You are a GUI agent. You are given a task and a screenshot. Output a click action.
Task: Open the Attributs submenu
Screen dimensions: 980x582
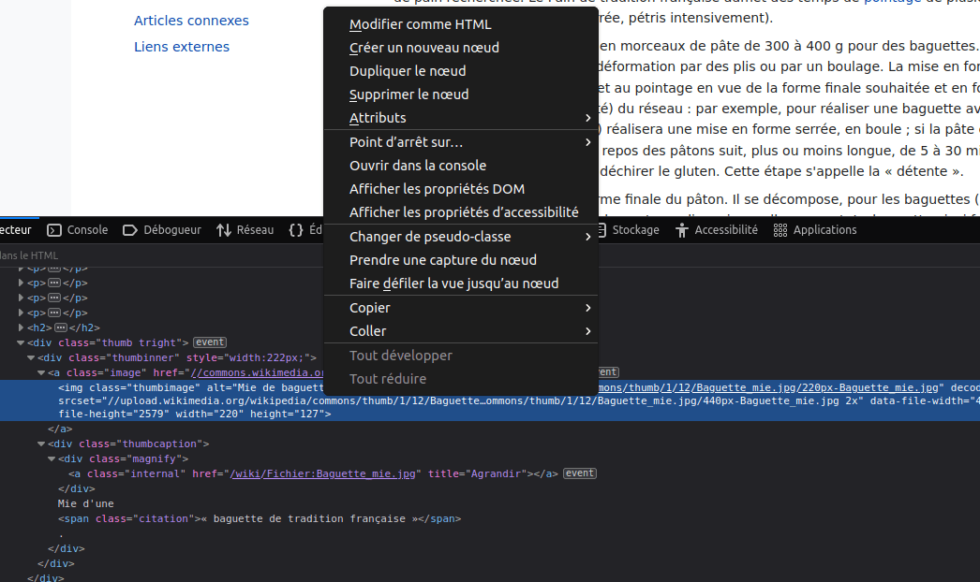pos(461,118)
